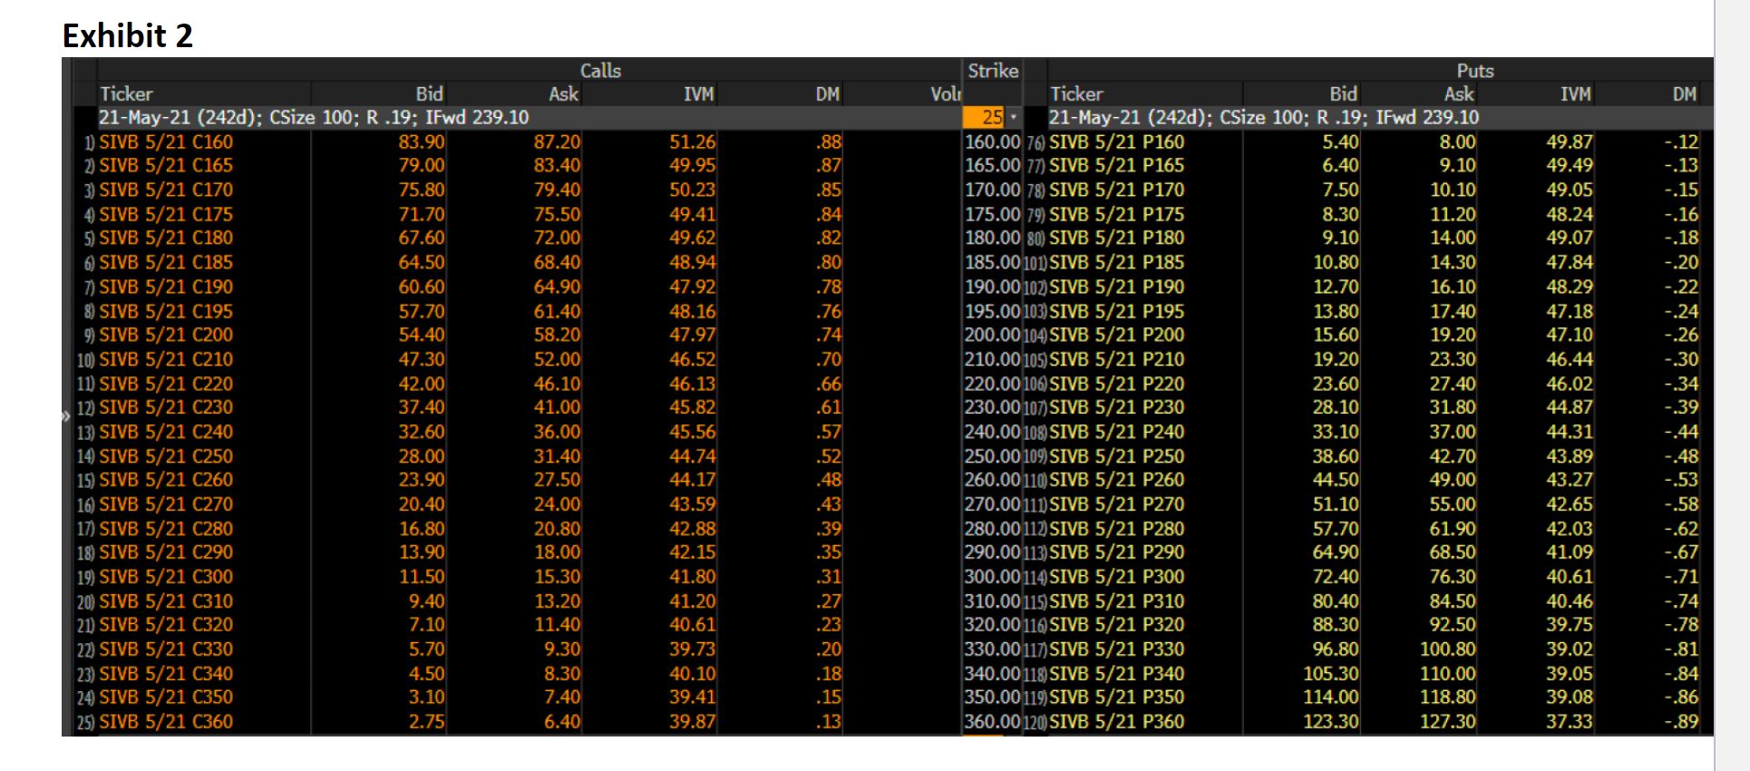Click the 240.00 strike cell
Viewport: 1750px width, 771px height.
coord(992,432)
